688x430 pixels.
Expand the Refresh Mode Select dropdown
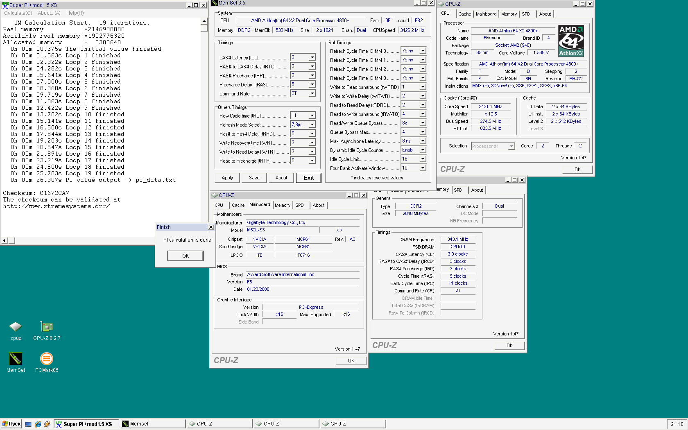tap(312, 124)
